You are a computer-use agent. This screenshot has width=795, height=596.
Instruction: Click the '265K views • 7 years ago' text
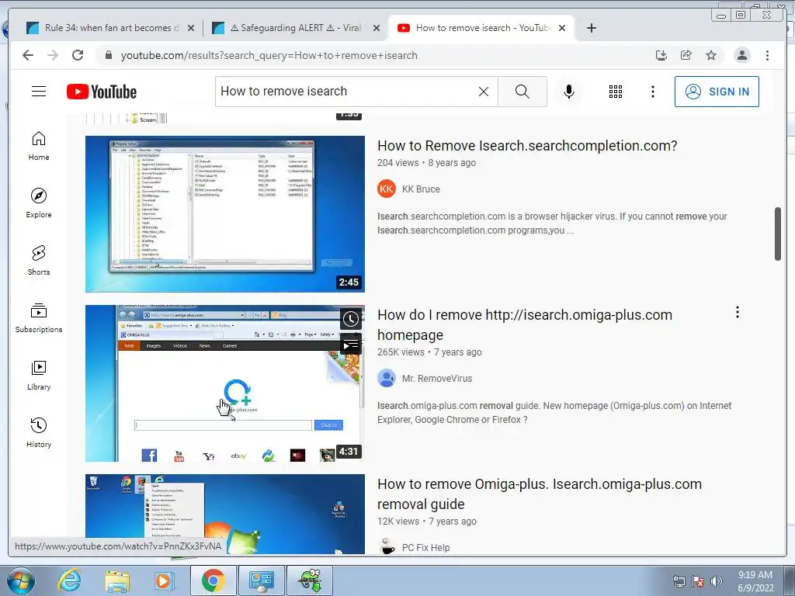click(x=429, y=352)
